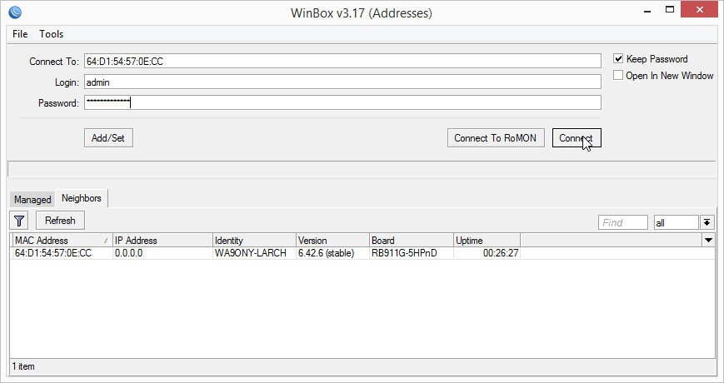Click the Connect To RoMON button
The image size is (724, 383).
tap(496, 138)
